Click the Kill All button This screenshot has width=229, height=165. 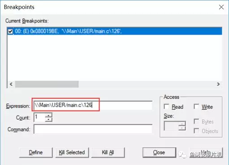pos(108,152)
